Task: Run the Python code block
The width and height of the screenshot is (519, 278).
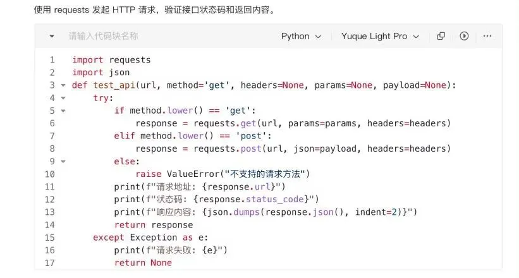Action: (x=464, y=37)
